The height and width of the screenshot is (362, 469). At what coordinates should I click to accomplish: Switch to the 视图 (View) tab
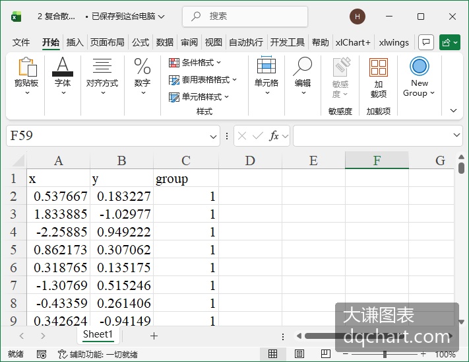pyautogui.click(x=213, y=42)
